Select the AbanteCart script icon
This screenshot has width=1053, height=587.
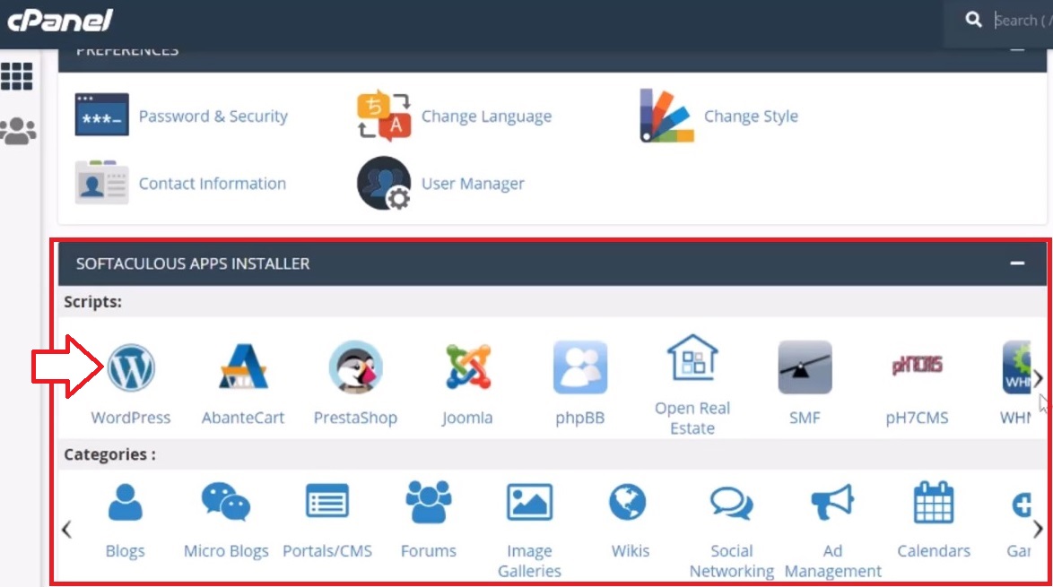pos(243,367)
